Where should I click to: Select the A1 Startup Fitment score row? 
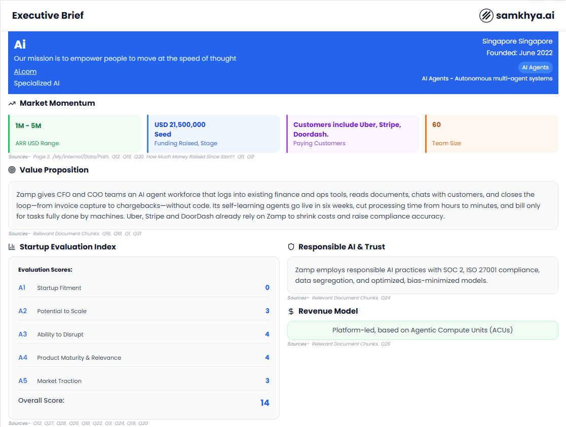pos(144,288)
